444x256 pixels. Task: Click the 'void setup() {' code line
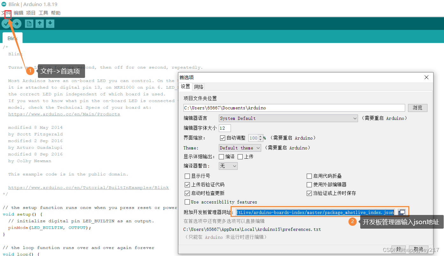click(x=23, y=214)
